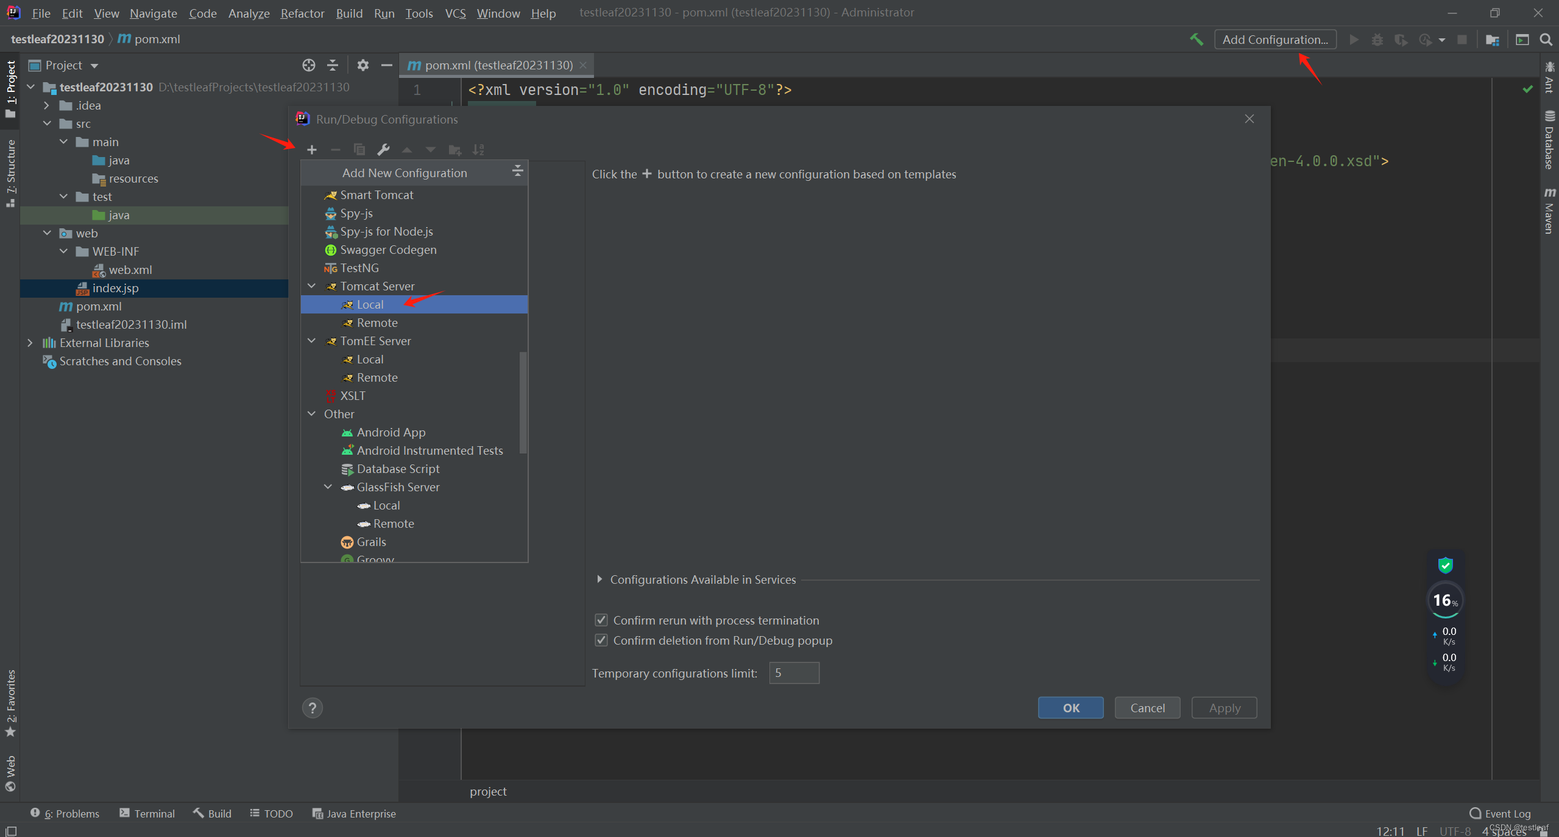Click the plus icon to add configuration

coord(311,150)
